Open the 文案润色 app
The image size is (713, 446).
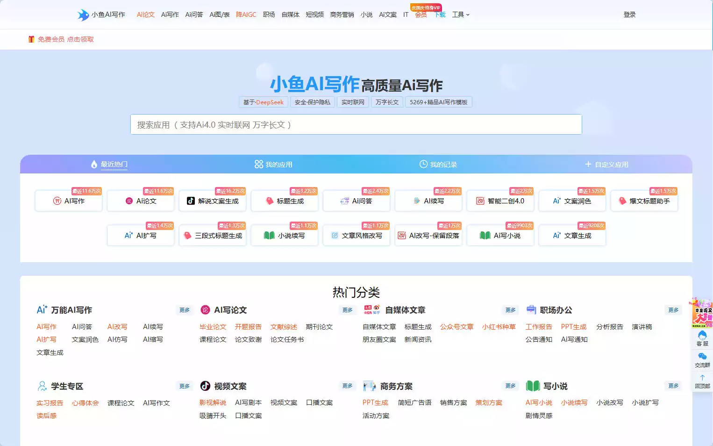point(572,201)
